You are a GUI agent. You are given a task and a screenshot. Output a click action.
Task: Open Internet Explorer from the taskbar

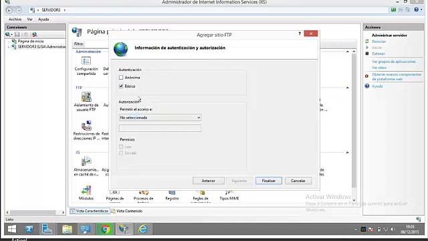click(142, 229)
